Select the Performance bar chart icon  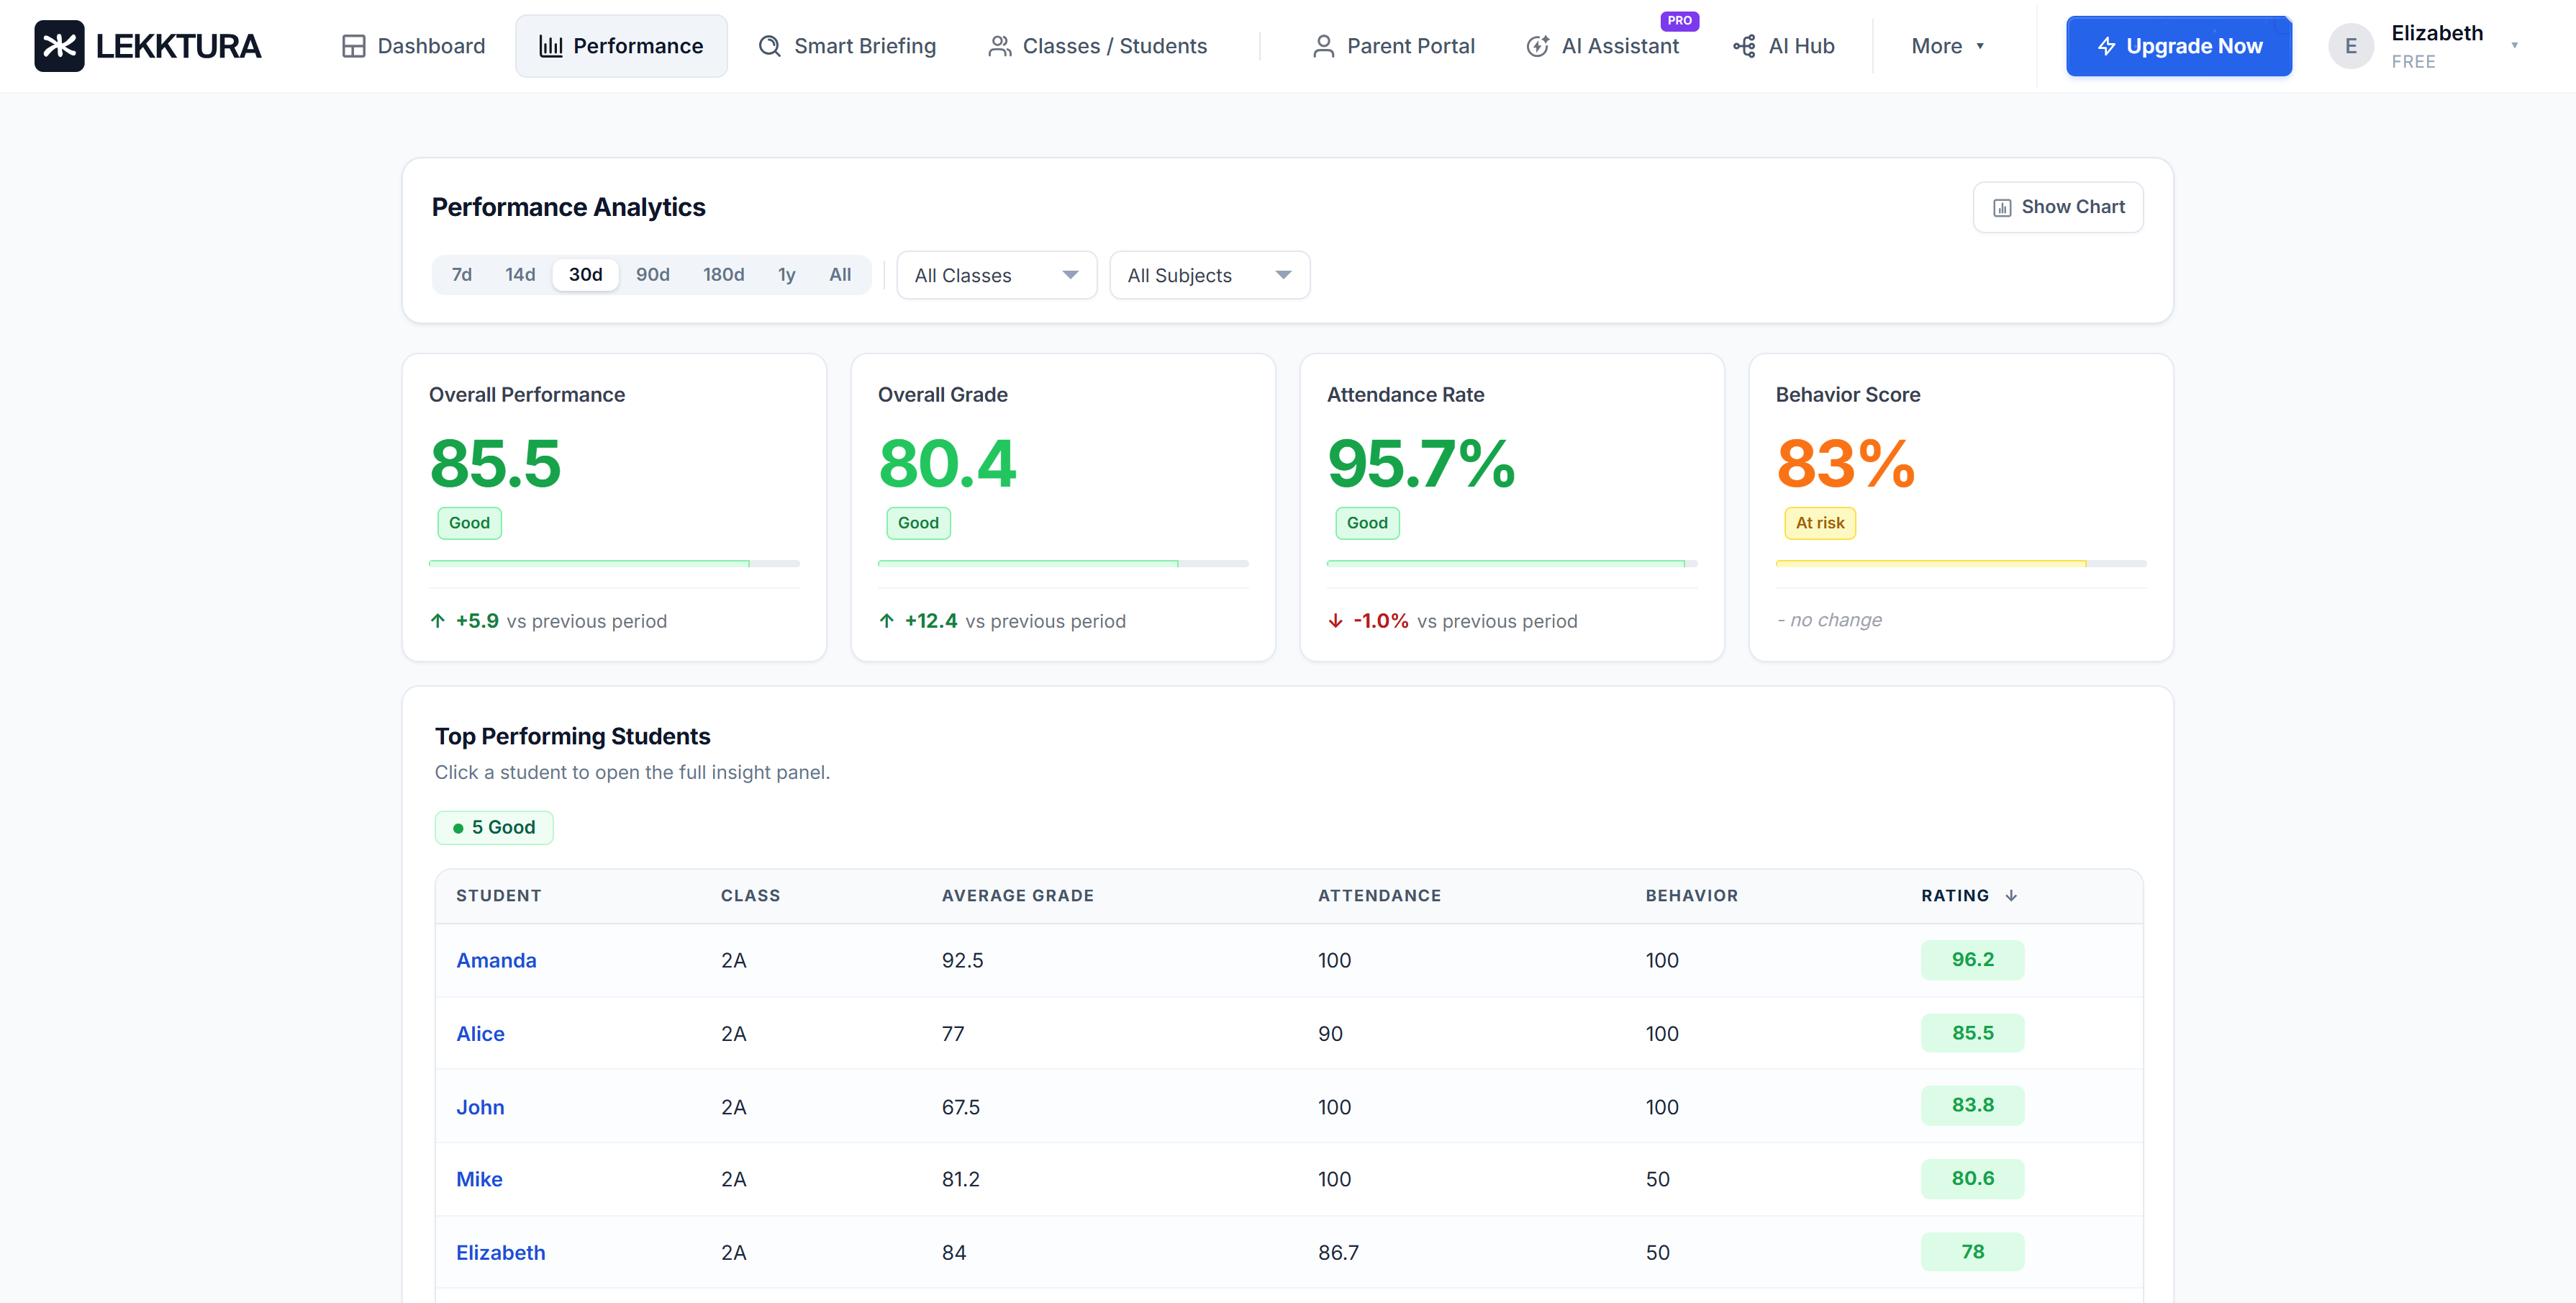point(550,45)
